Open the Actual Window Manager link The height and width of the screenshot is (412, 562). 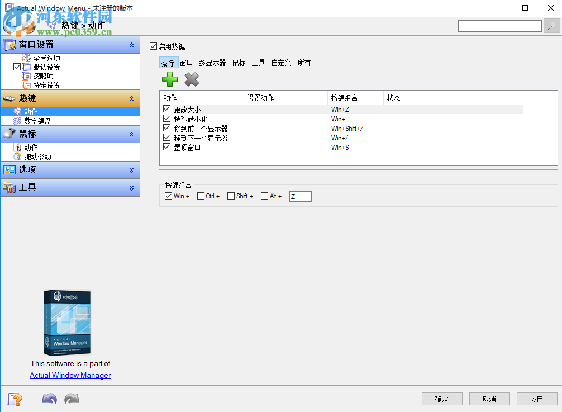click(69, 375)
